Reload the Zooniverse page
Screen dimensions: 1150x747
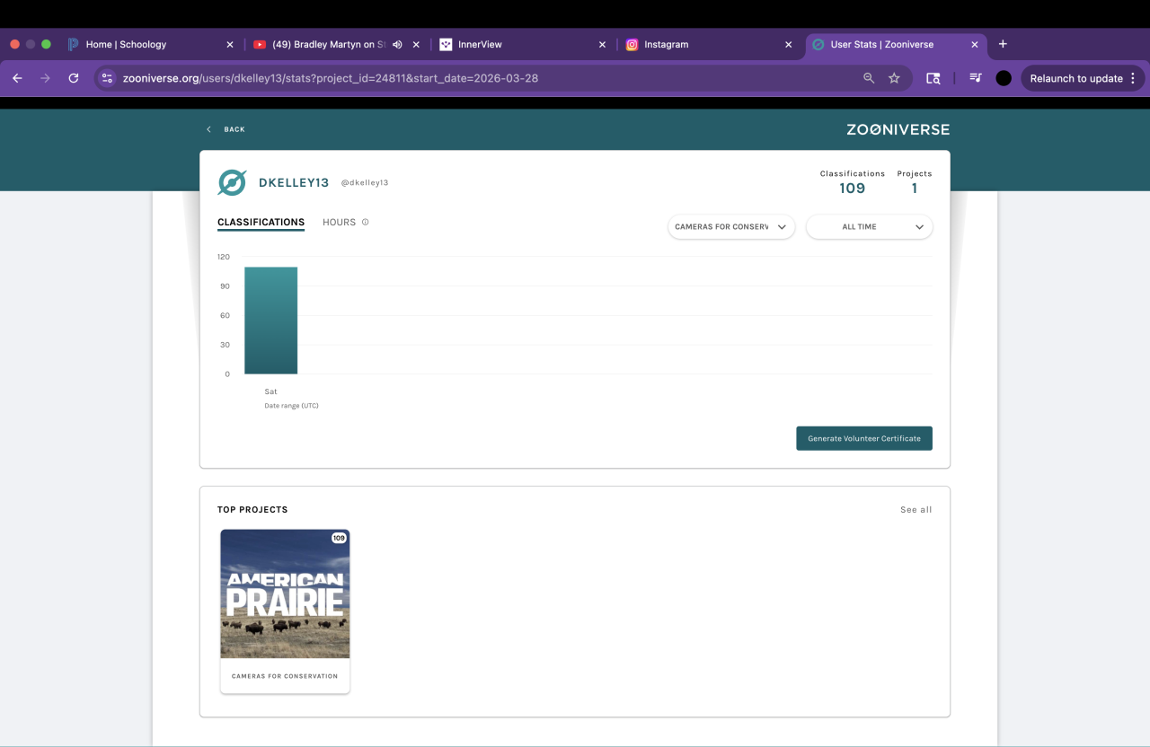point(74,78)
